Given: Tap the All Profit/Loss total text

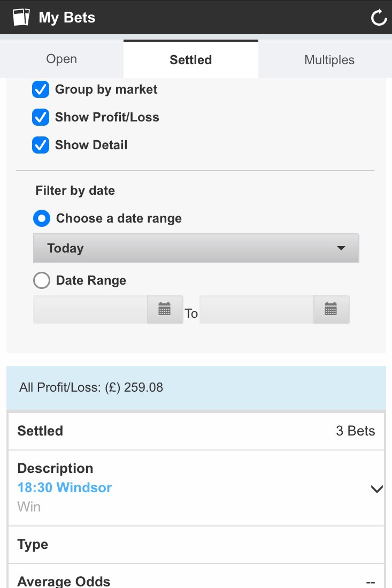Looking at the screenshot, I should pos(91,387).
